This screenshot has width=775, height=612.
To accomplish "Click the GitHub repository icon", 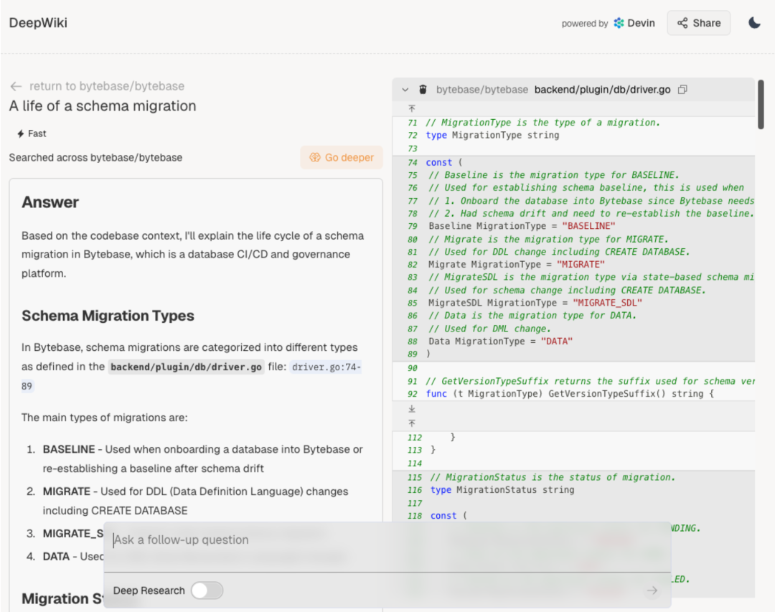I will pos(423,90).
